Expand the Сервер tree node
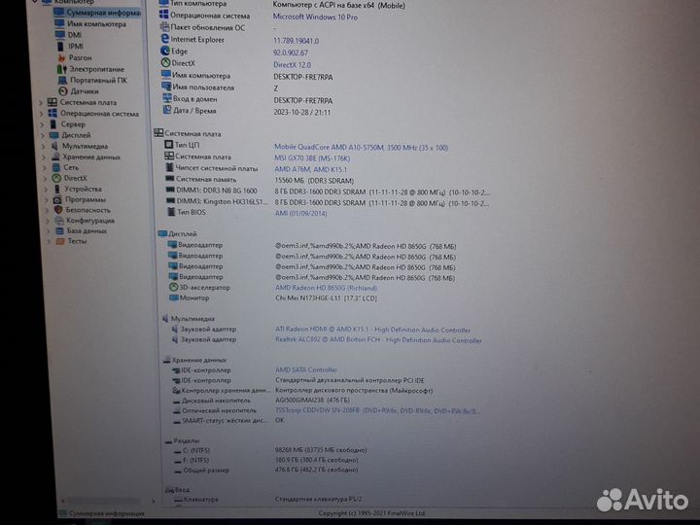700x525 pixels. [42, 124]
